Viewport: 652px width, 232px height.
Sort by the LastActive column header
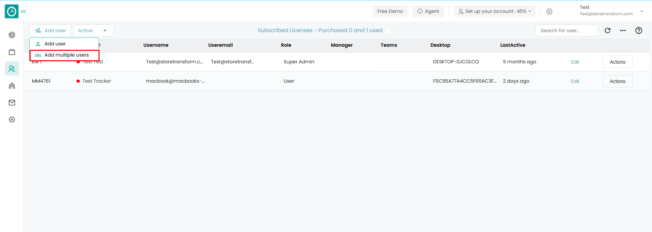pyautogui.click(x=513, y=45)
